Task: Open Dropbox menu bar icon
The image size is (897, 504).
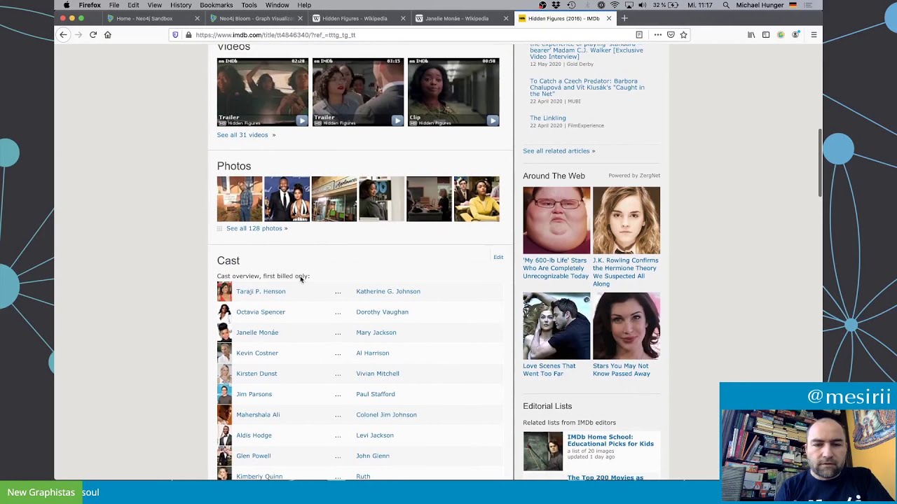Action: tap(556, 5)
